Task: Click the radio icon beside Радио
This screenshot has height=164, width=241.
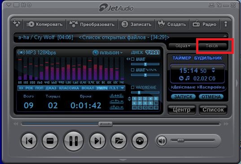Action: tap(196, 24)
